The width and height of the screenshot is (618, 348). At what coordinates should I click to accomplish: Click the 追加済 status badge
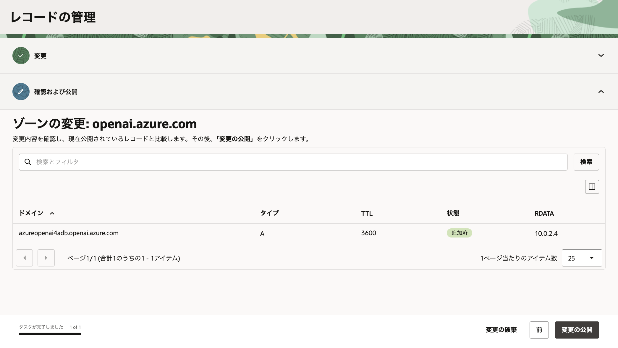click(x=459, y=233)
